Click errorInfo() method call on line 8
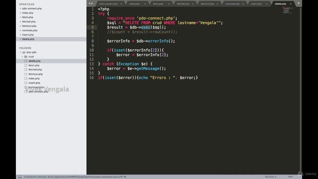The width and height of the screenshot is (318, 179). pos(161,41)
